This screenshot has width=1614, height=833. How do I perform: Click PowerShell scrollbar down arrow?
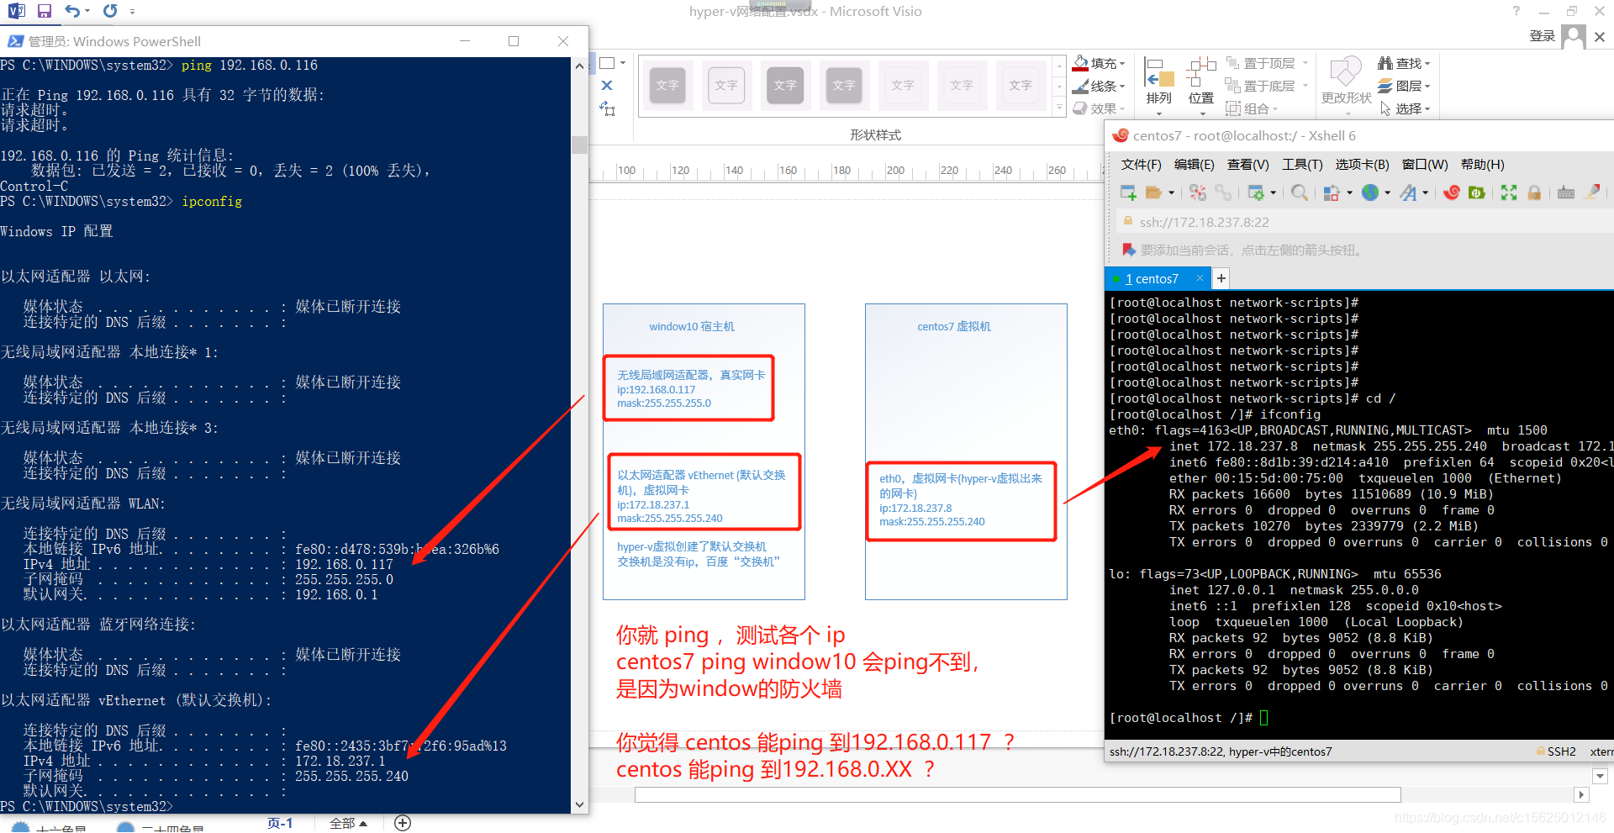(x=579, y=804)
